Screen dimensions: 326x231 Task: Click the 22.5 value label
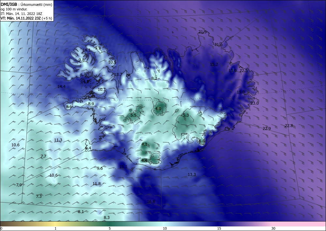click(244, 70)
